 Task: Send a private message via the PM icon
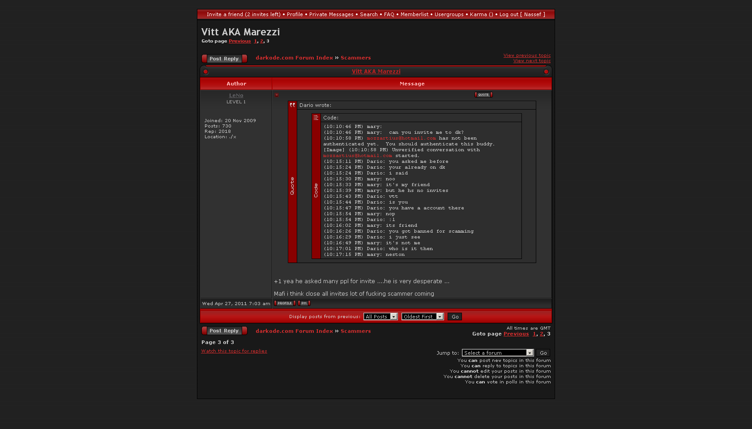[x=304, y=303]
